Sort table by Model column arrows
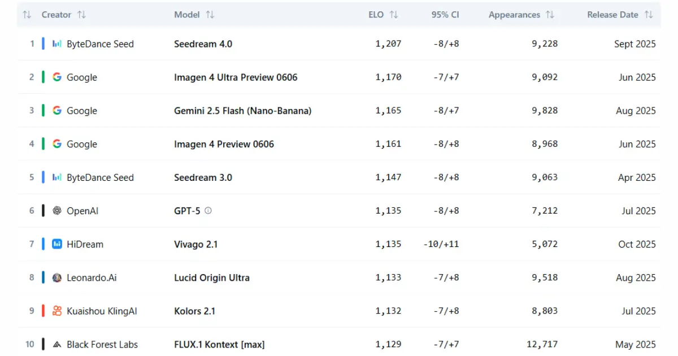The height and width of the screenshot is (356, 678). tap(210, 15)
